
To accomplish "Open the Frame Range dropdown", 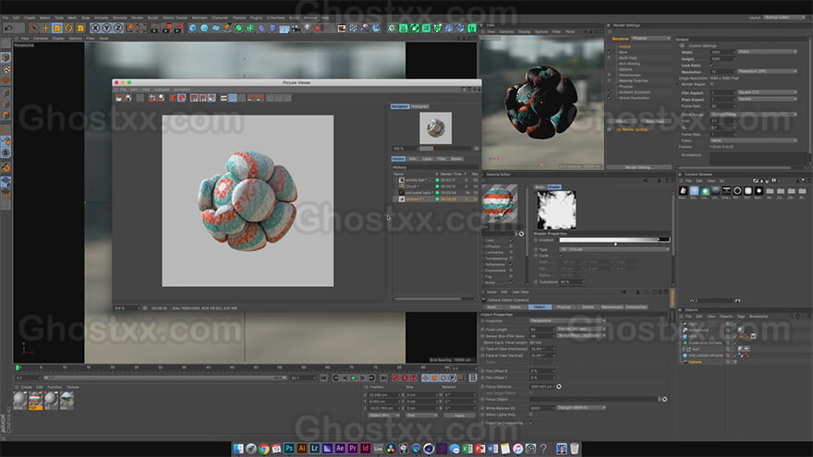I will 753,114.
